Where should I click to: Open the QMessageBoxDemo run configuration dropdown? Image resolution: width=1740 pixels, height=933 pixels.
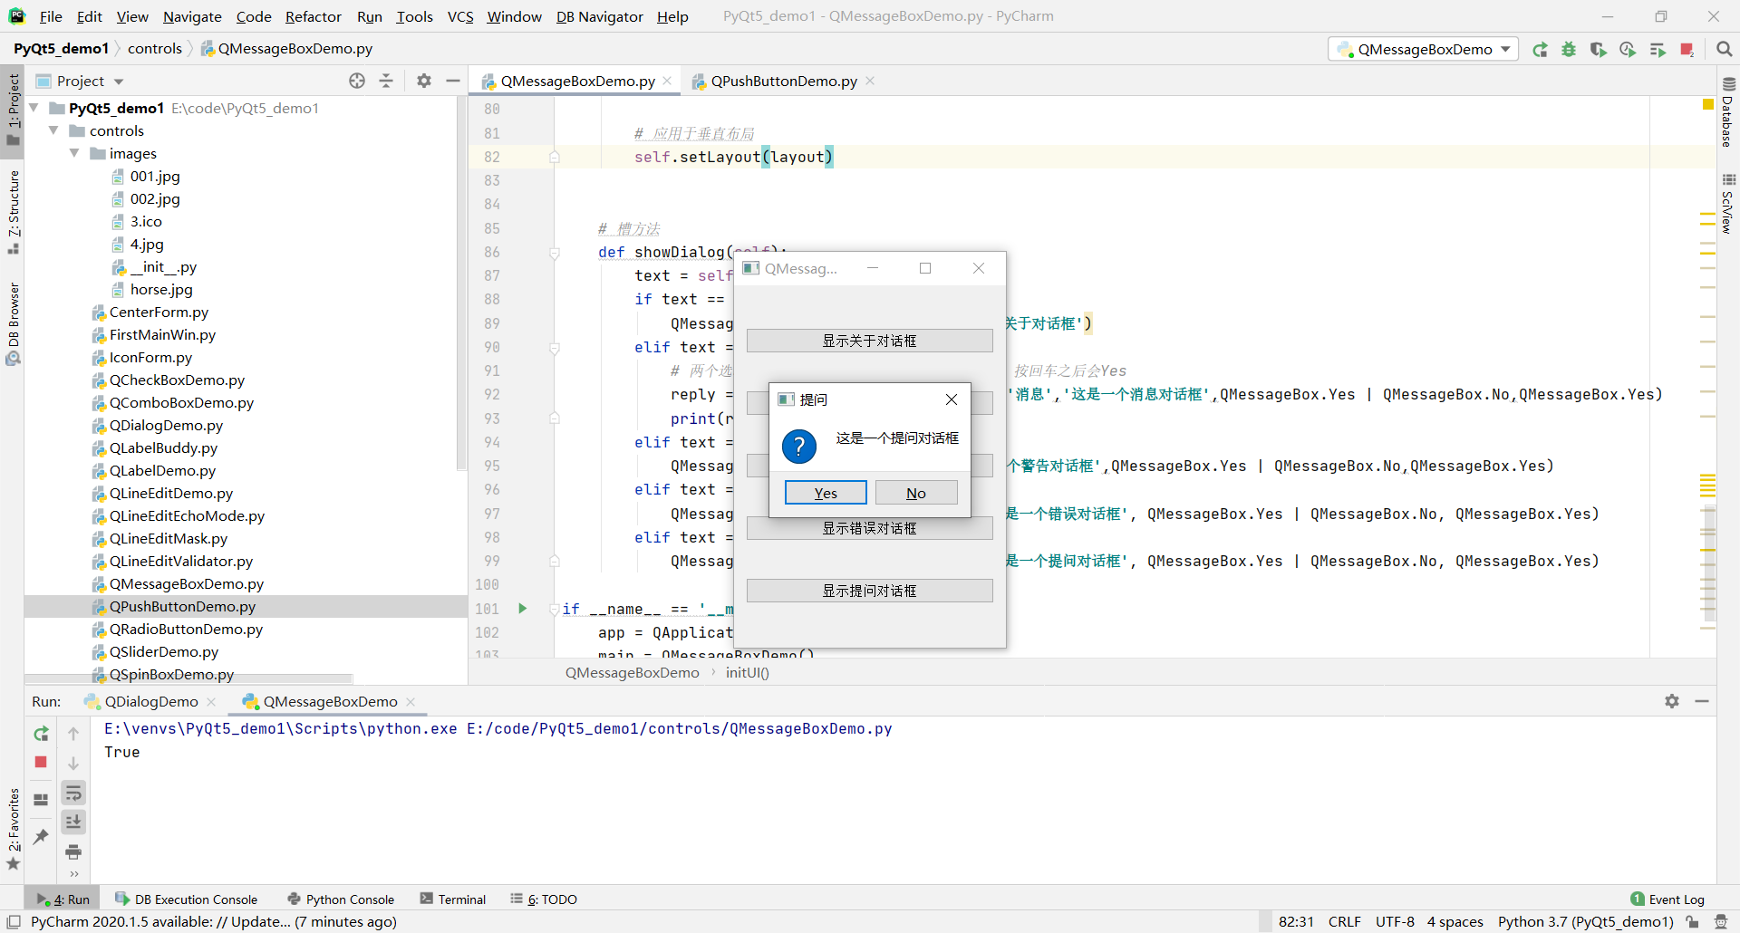point(1424,50)
